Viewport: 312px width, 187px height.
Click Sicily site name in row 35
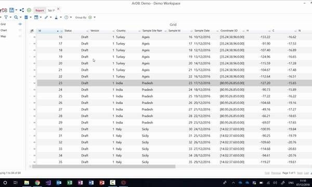pyautogui.click(x=145, y=162)
